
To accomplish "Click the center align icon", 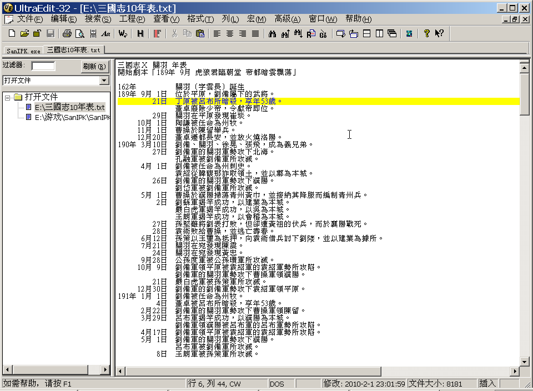I will tap(230, 33).
